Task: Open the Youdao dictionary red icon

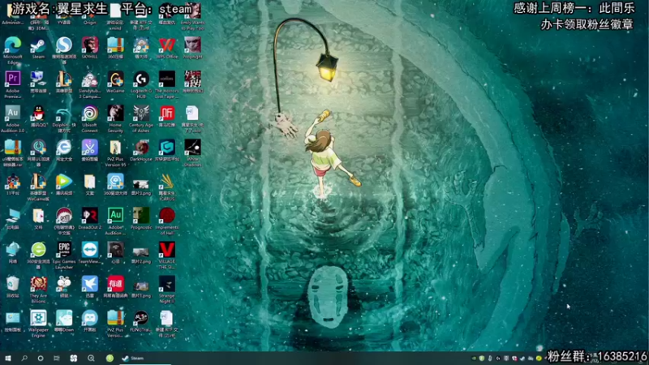Action: 115,285
